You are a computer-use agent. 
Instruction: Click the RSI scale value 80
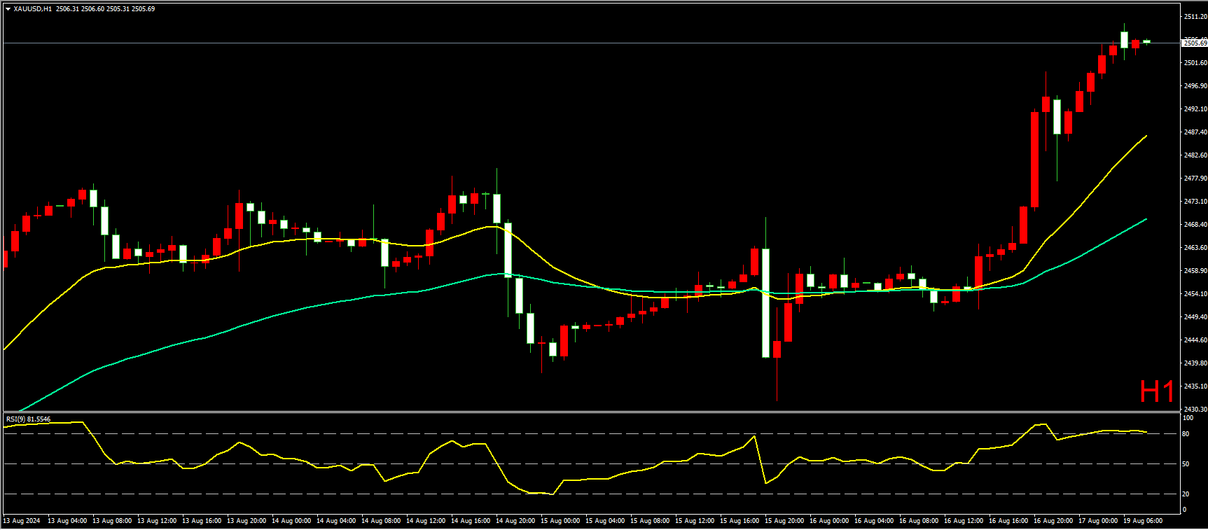(x=1186, y=434)
